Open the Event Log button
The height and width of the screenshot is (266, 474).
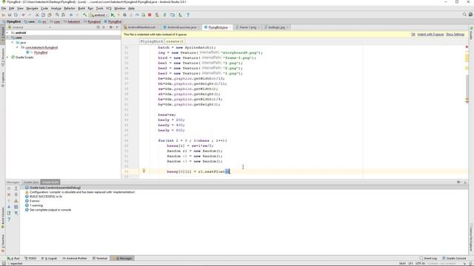tap(428, 259)
